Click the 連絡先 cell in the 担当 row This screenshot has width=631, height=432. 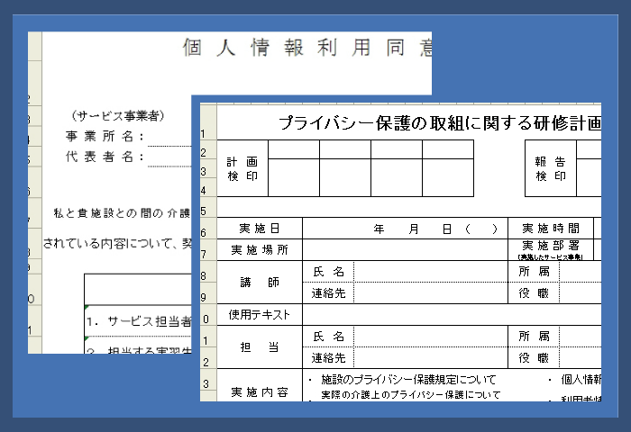(328, 358)
